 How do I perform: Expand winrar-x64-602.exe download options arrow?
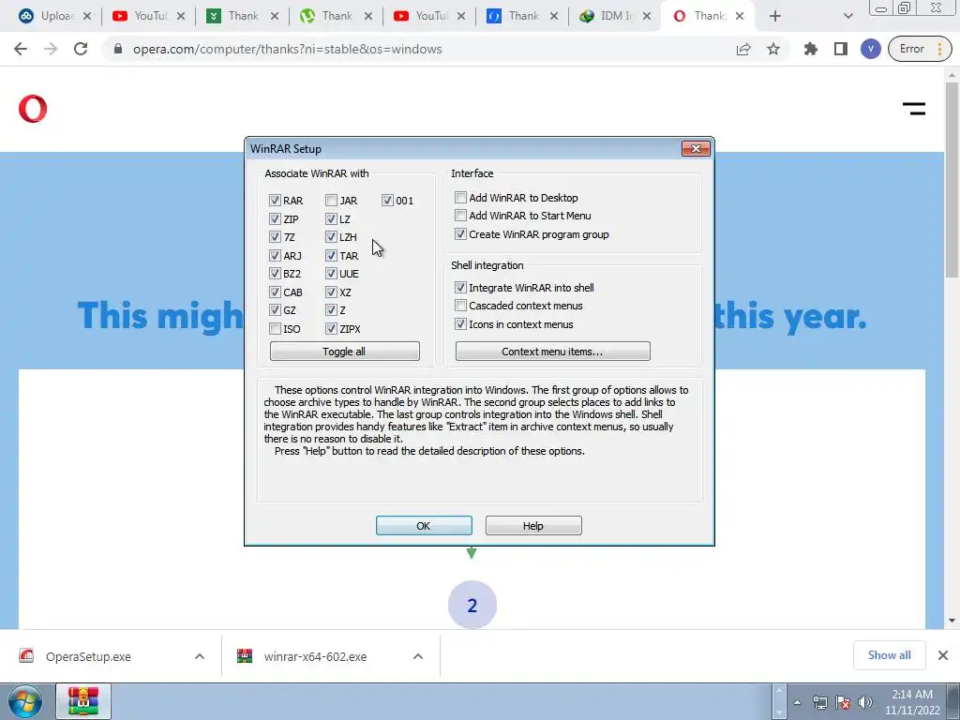click(x=418, y=656)
